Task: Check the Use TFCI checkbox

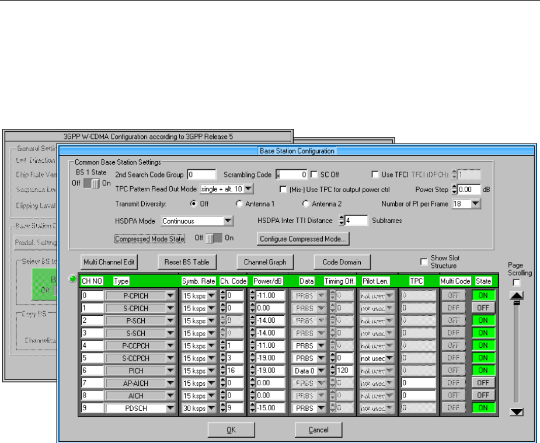Action: coord(375,174)
